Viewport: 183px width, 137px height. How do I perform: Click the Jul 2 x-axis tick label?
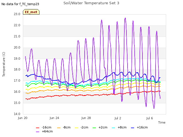pyautogui.click(x=118, y=118)
